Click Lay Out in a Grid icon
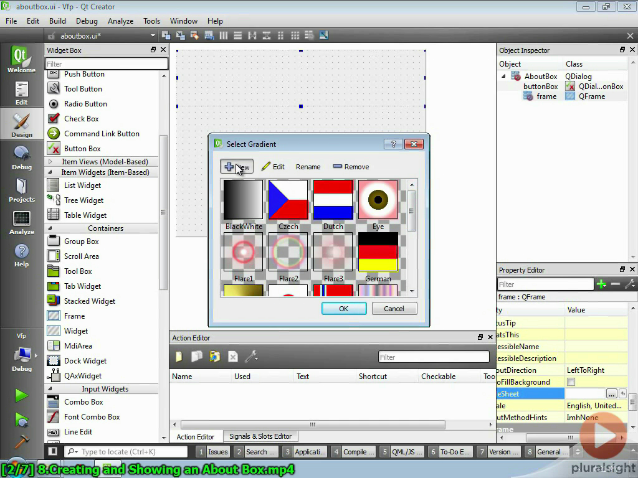 point(295,35)
